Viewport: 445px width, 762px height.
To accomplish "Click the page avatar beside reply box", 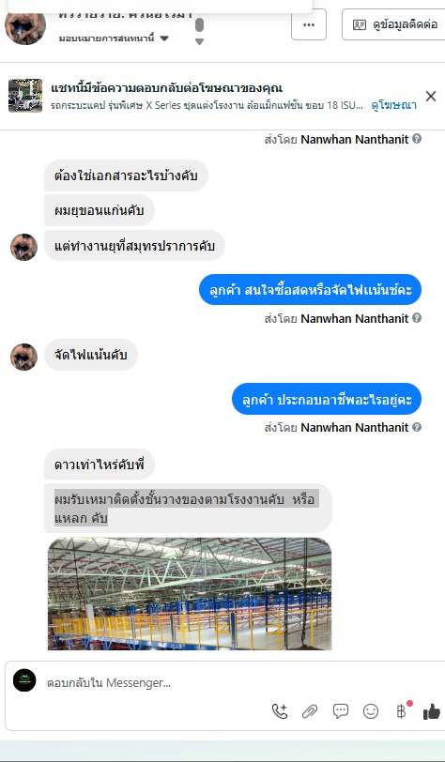I will click(24, 680).
